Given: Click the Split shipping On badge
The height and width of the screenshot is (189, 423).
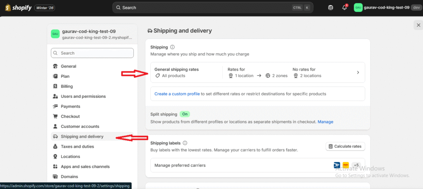Looking at the screenshot, I should click(x=185, y=114).
